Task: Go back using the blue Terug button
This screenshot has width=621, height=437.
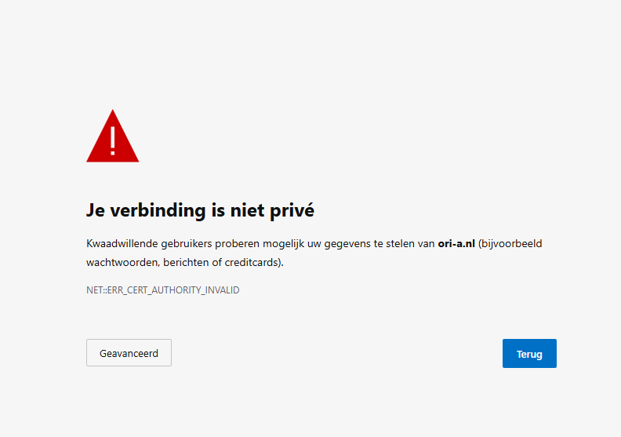Action: [529, 354]
